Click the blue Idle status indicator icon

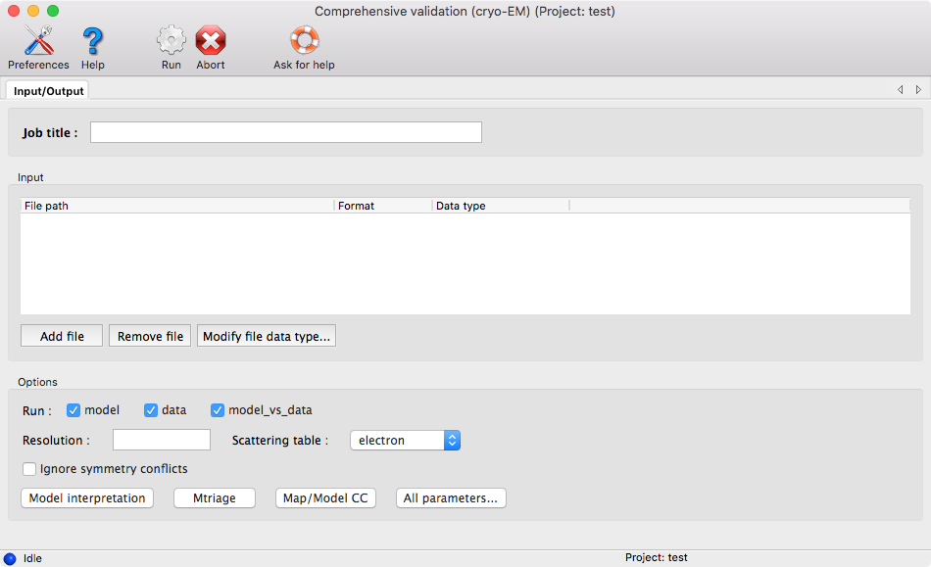[x=10, y=558]
